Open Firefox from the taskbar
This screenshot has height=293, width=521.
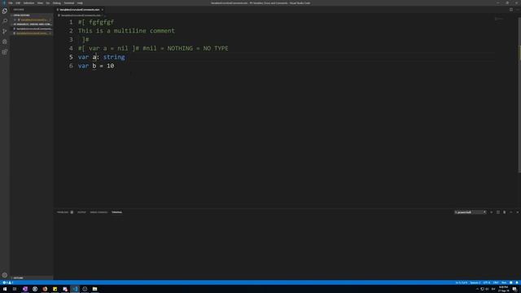45,289
